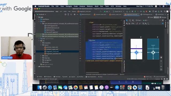Open the Layout Inspector

(x=160, y=77)
